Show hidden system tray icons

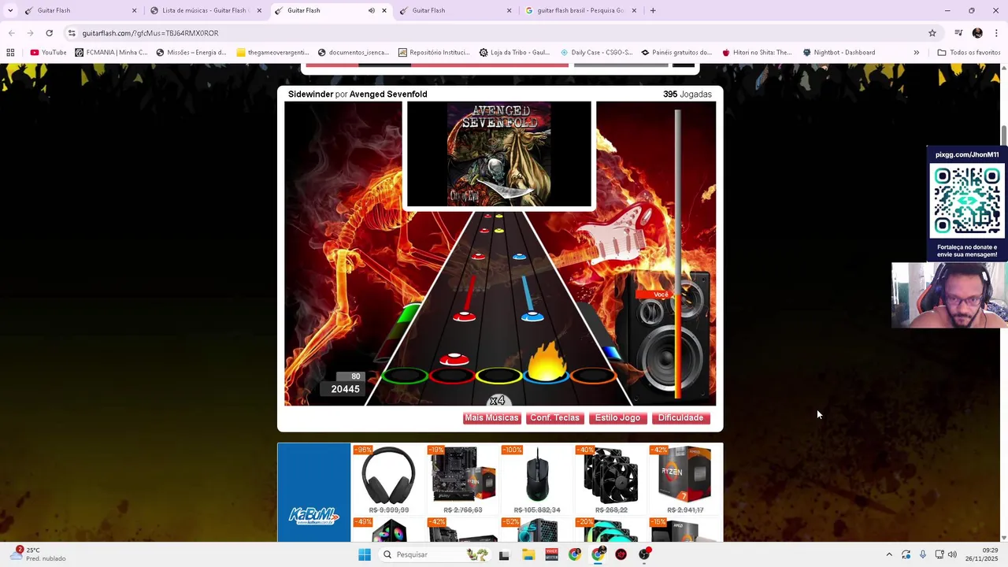click(889, 554)
